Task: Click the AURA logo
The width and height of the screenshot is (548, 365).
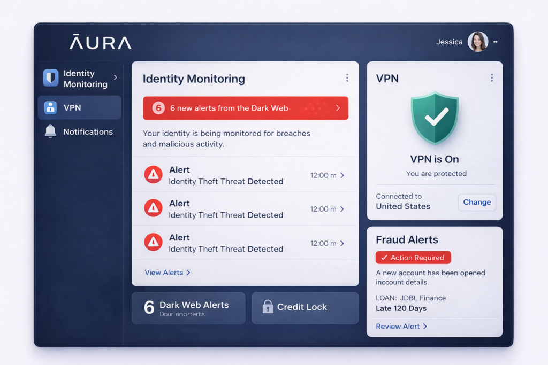Action: 100,43
